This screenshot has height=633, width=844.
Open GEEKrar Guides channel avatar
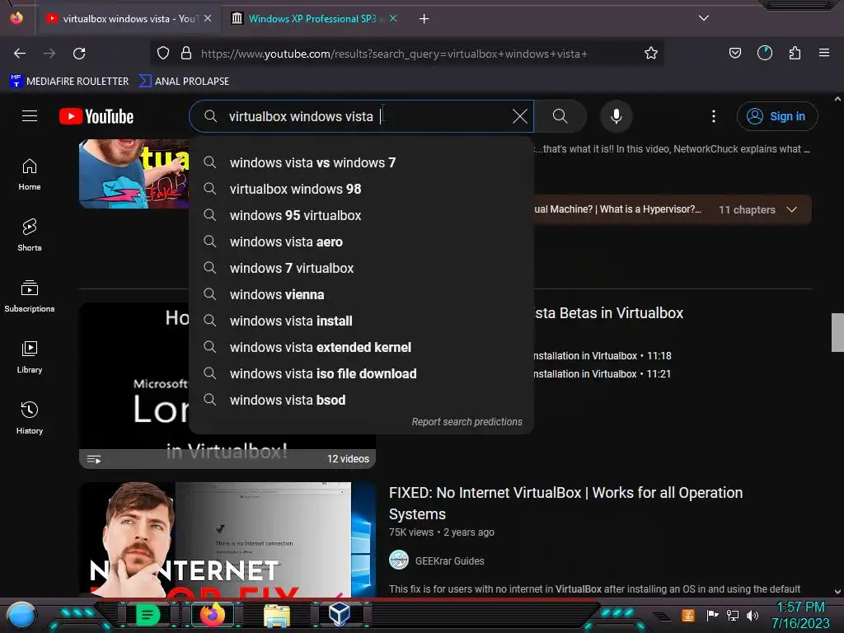399,560
